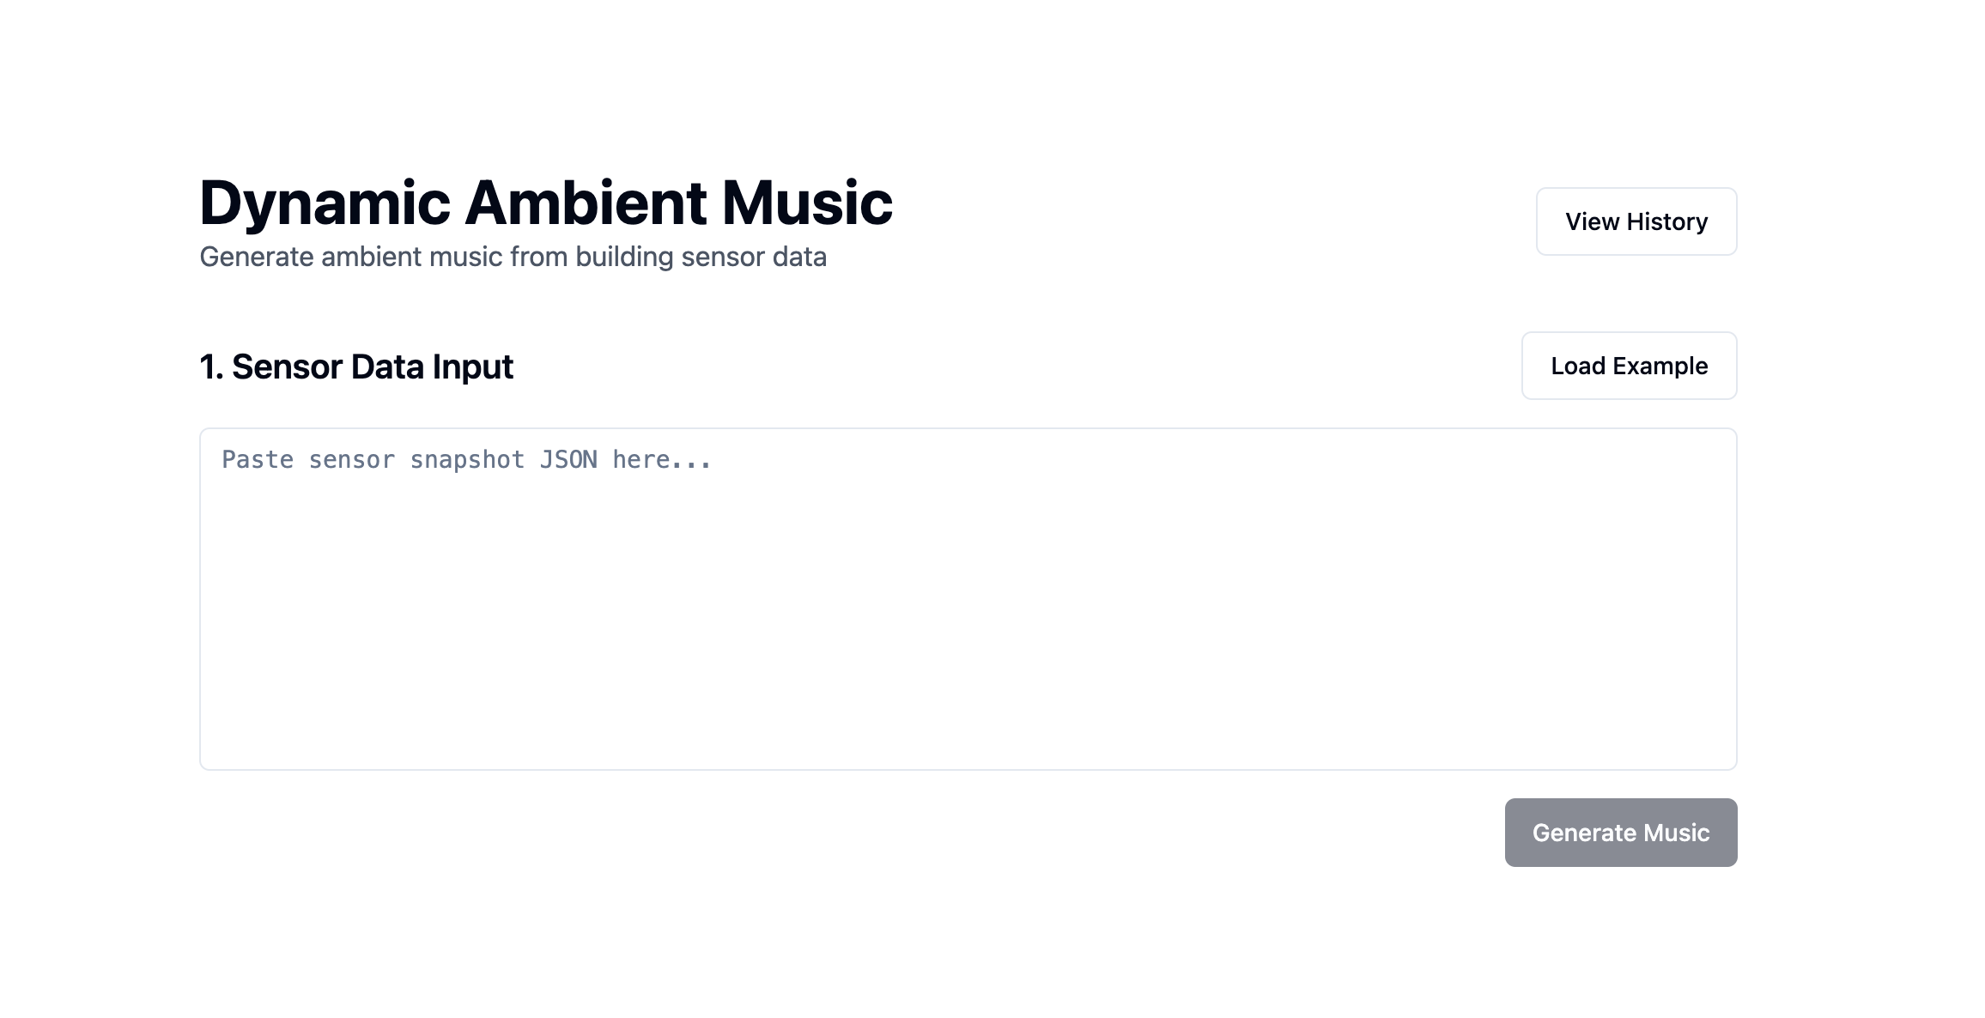Open the View History page

[1636, 221]
